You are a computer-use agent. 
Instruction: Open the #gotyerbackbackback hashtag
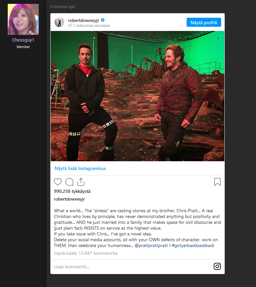click(x=193, y=245)
